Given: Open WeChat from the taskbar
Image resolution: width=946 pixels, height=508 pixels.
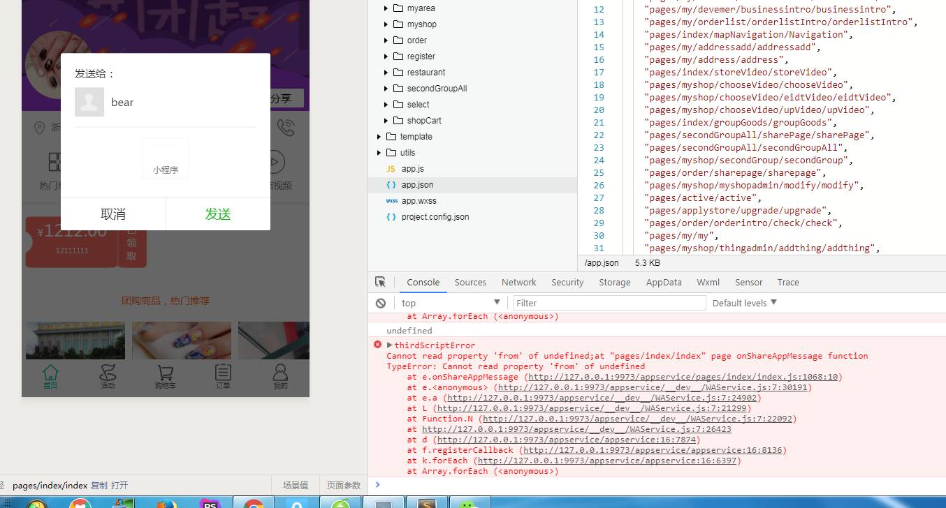Looking at the screenshot, I should [x=470, y=504].
